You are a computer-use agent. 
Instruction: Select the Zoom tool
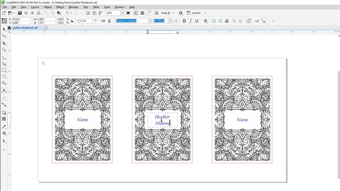click(4, 50)
